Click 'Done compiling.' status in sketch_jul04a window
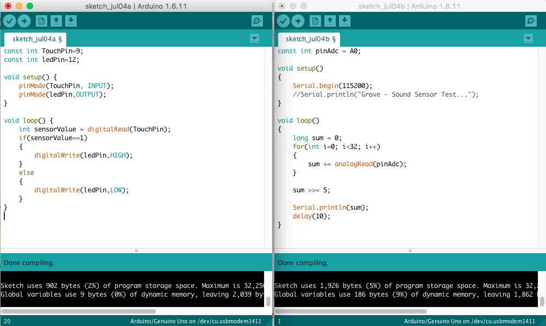The height and width of the screenshot is (326, 546). coord(29,262)
